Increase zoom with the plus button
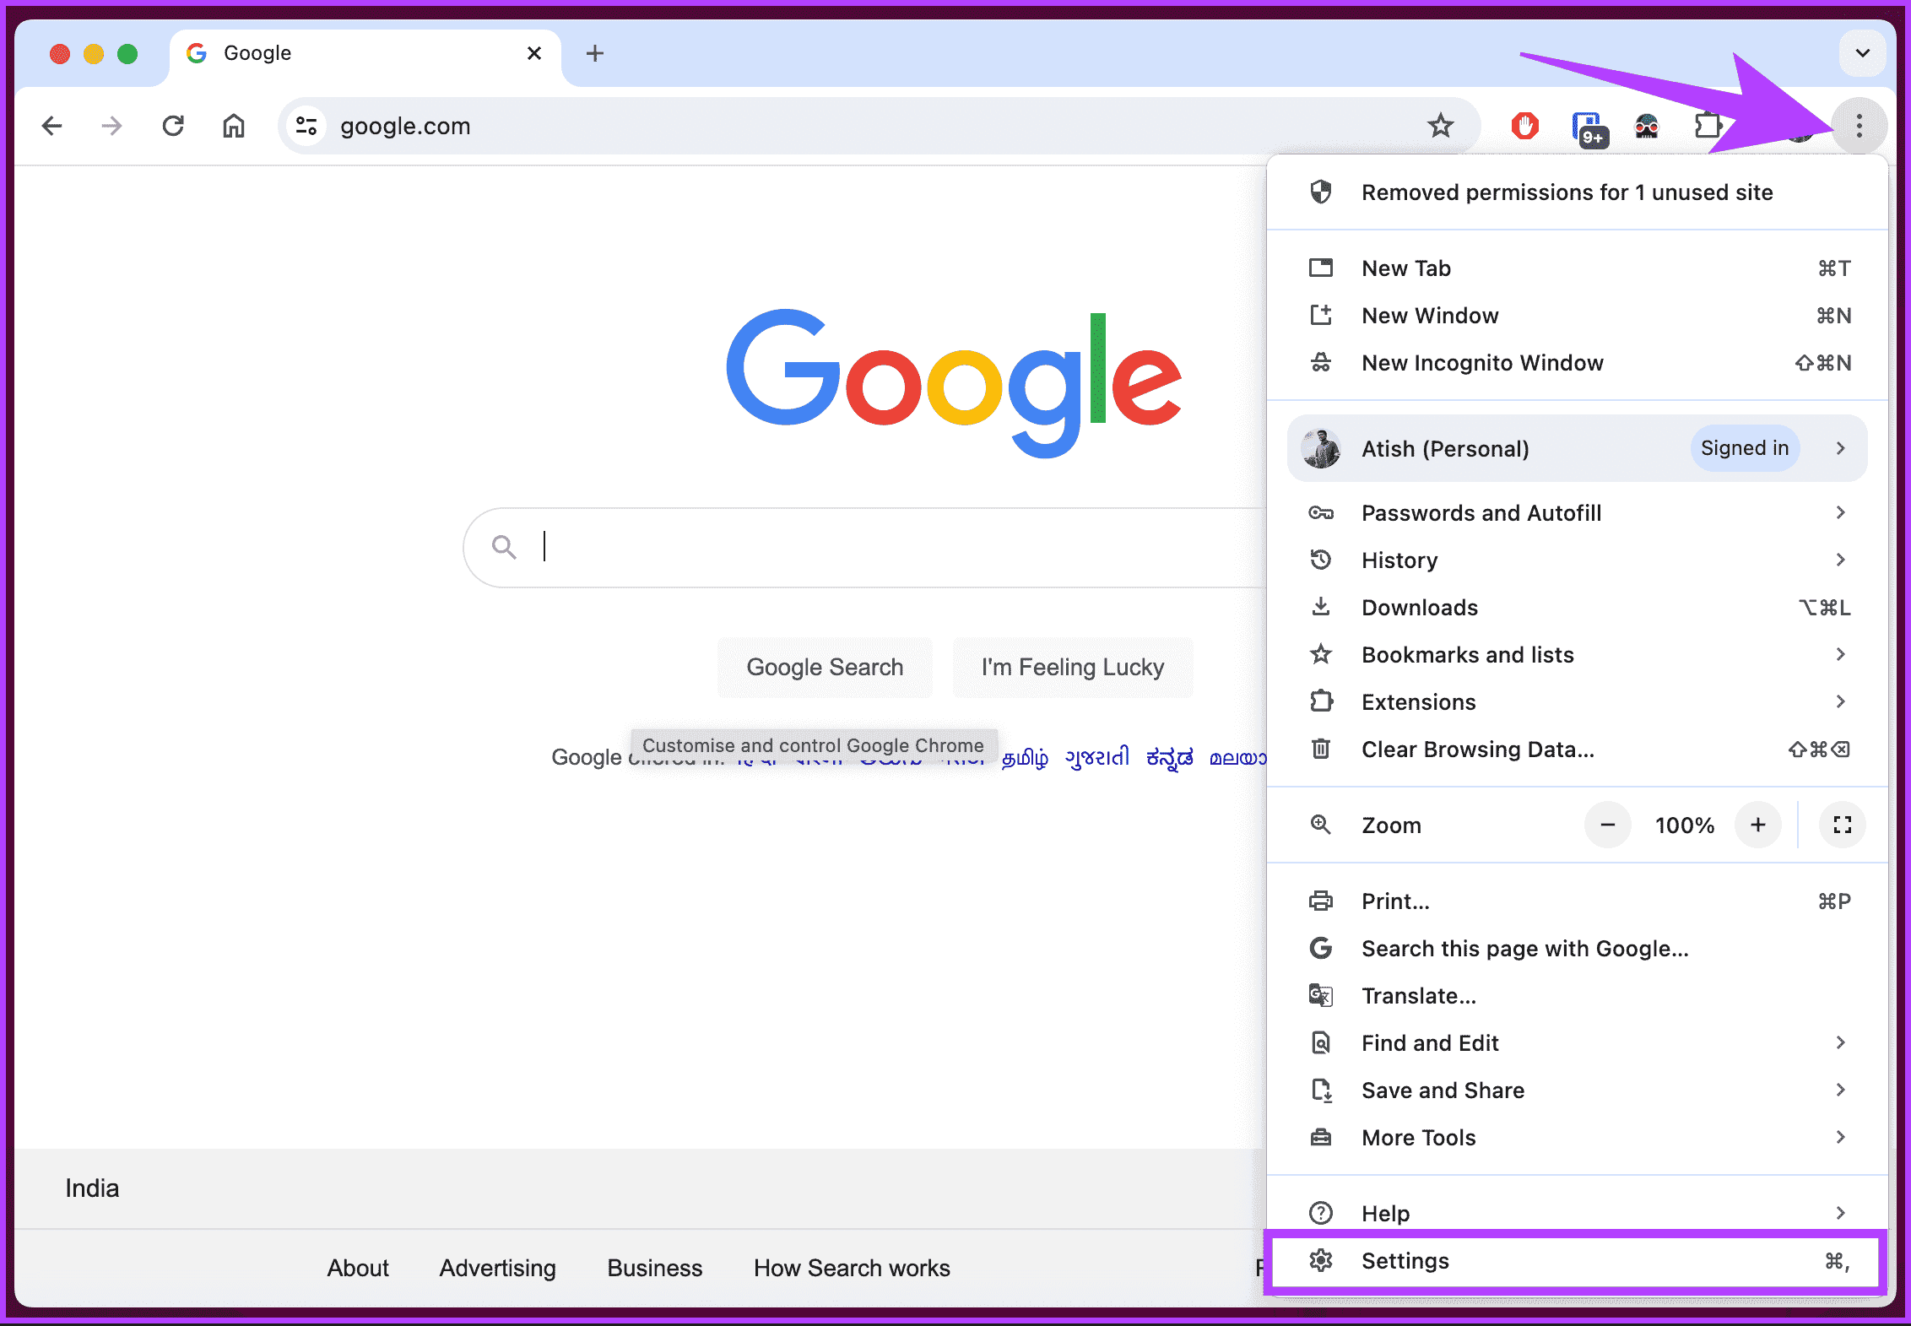This screenshot has width=1911, height=1326. 1758,825
